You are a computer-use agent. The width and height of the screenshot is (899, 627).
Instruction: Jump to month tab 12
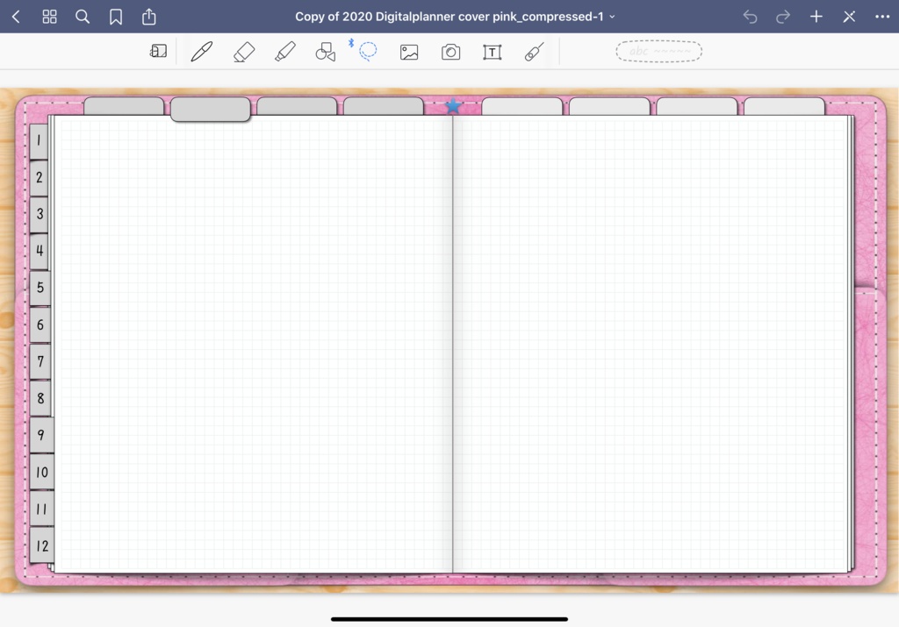41,545
